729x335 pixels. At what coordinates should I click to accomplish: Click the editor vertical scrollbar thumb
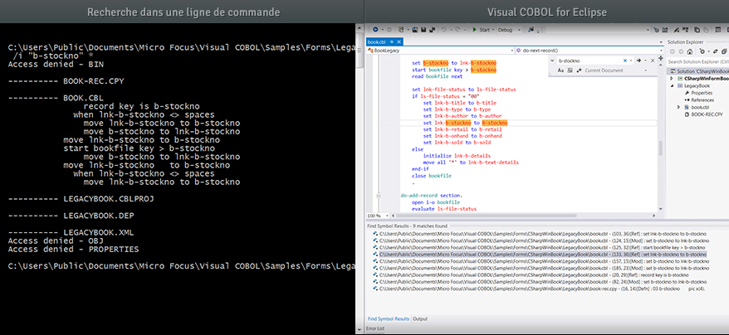click(x=661, y=147)
